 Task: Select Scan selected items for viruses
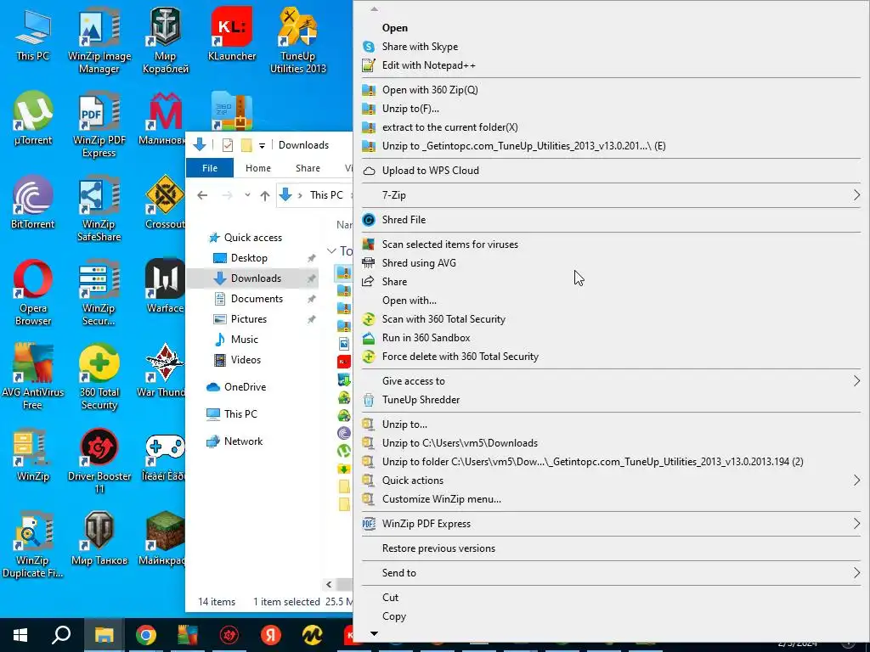click(611, 244)
